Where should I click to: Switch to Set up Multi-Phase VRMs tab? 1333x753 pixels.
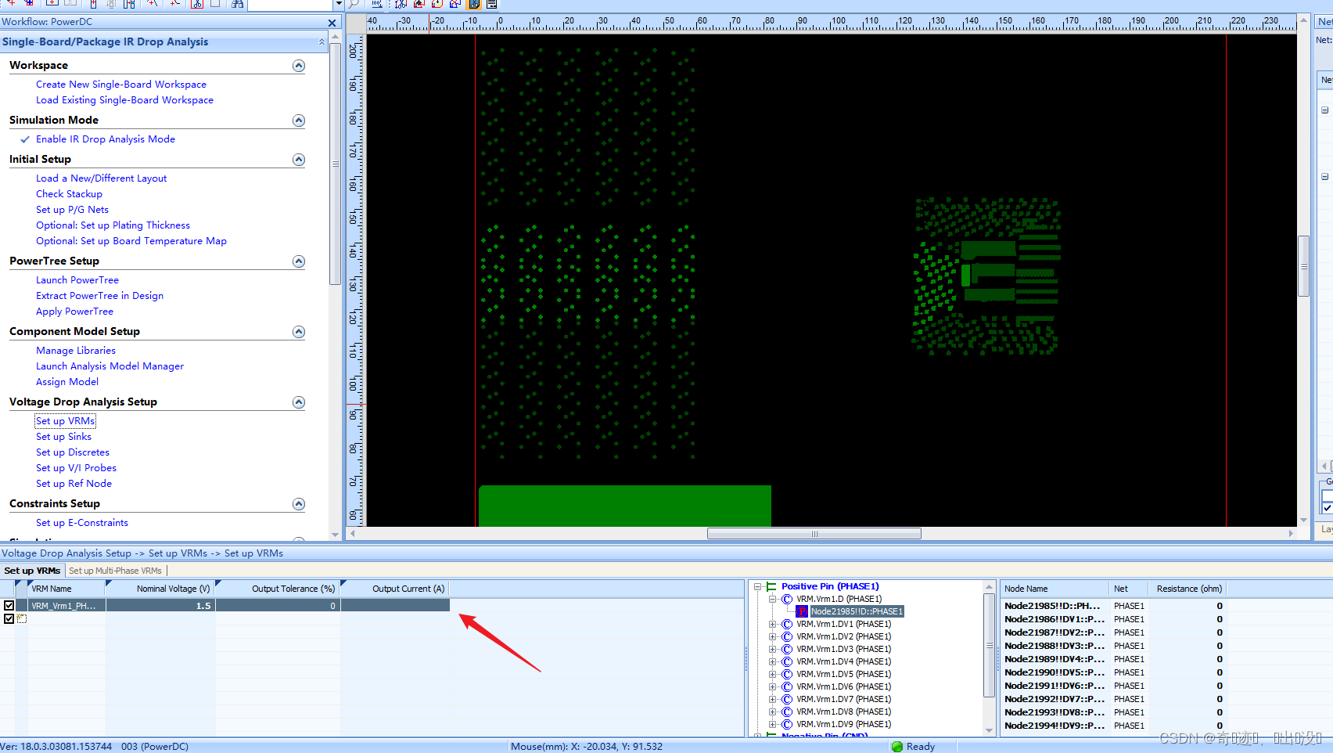click(116, 571)
